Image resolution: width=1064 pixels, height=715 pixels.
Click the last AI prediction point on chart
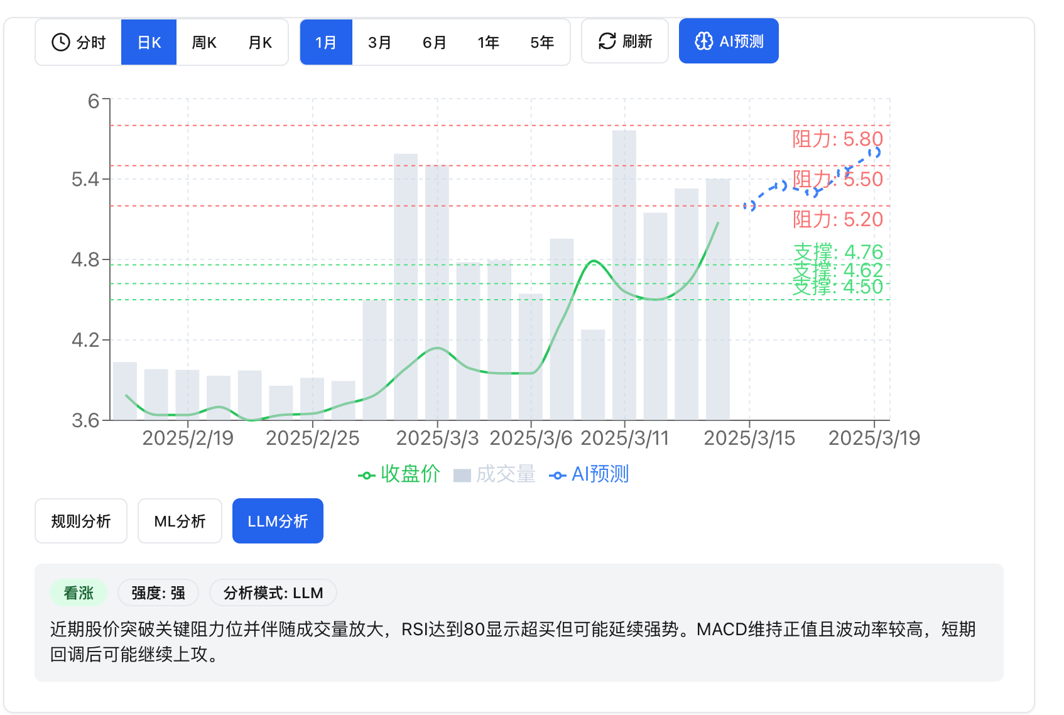(x=874, y=152)
